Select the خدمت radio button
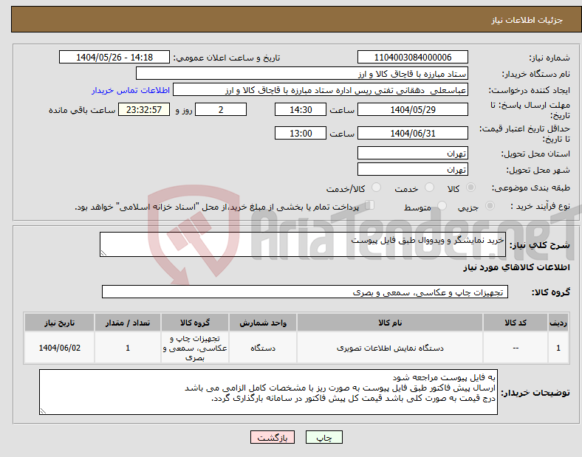The width and height of the screenshot is (582, 457). (429, 188)
